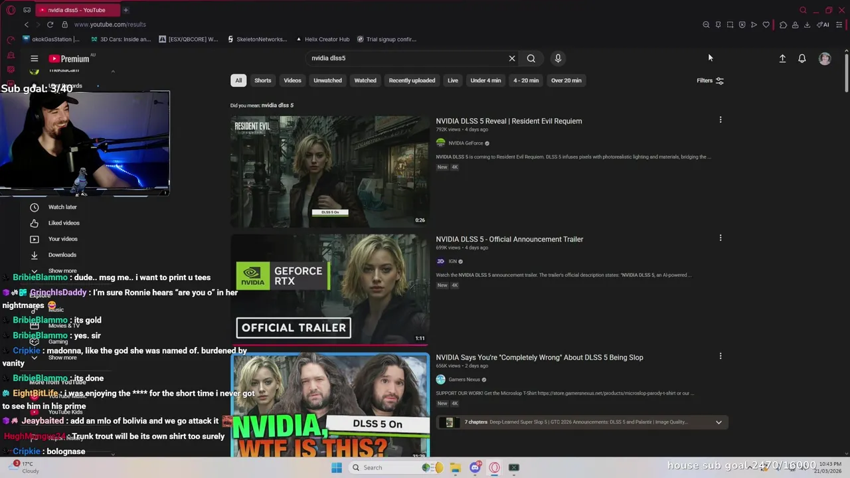The height and width of the screenshot is (478, 850).
Task: Open Liked videos in sidebar
Action: click(x=64, y=223)
